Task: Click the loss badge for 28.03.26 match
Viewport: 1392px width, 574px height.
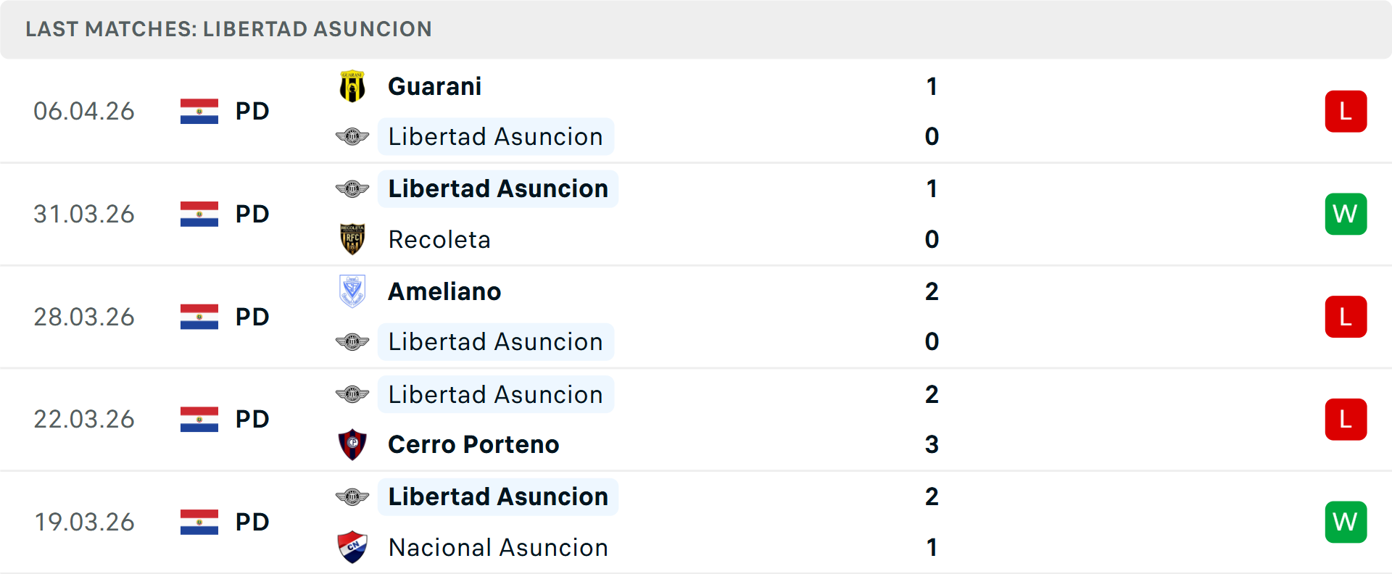Action: tap(1346, 317)
